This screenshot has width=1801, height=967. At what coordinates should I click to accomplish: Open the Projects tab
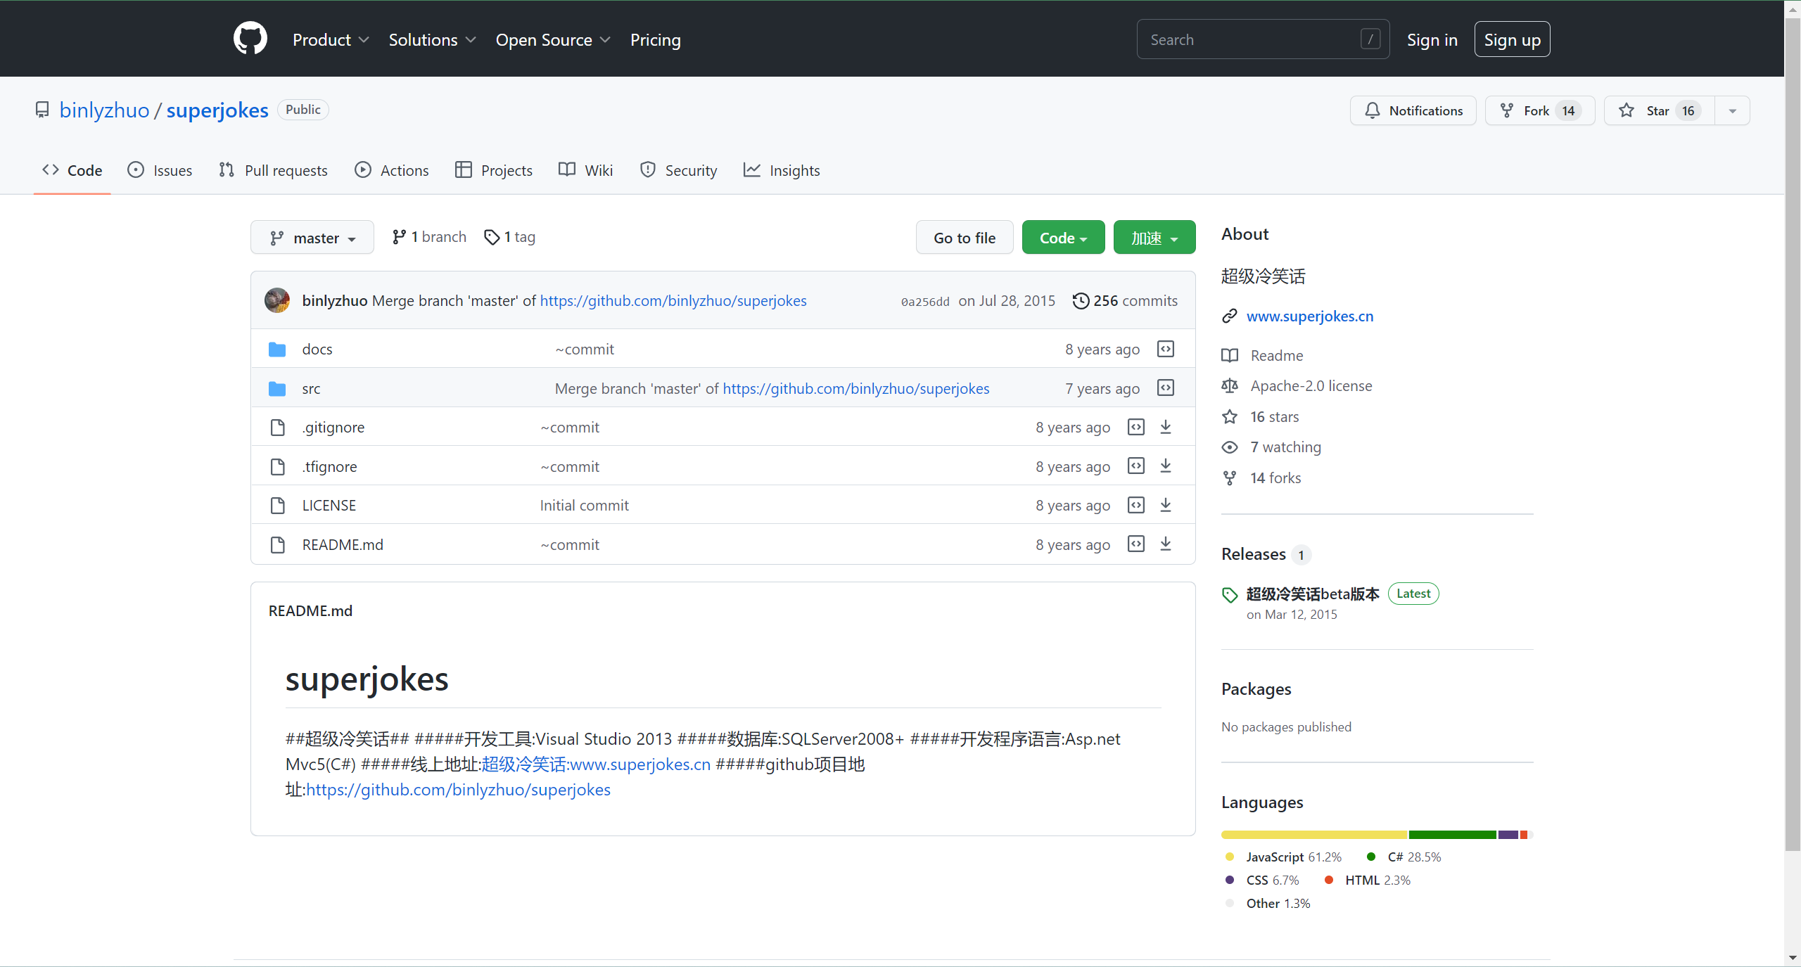494,170
